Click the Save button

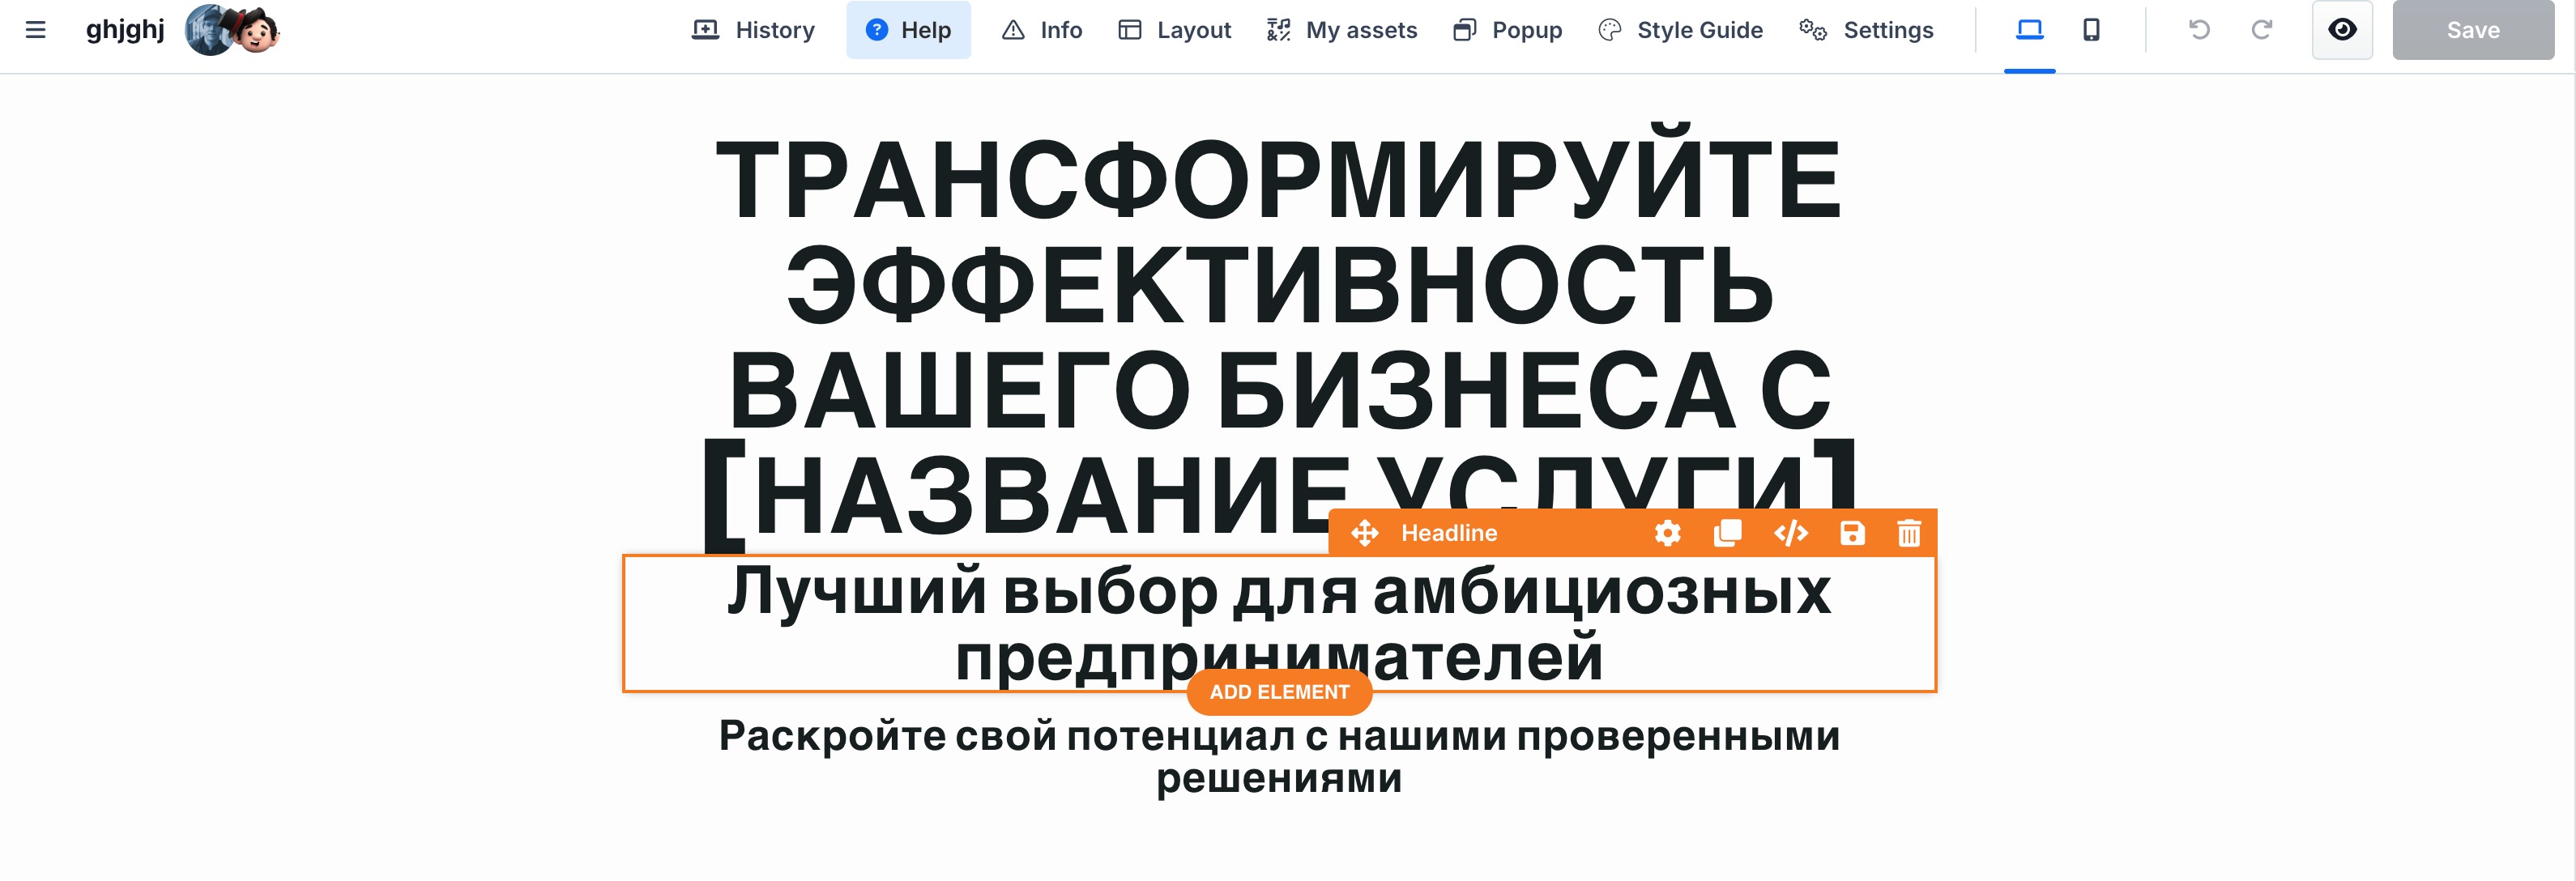click(2472, 30)
